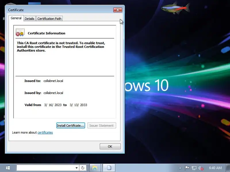This screenshot has width=230, height=172.
Task: Click the Install Certificate button
Action: [x=70, y=126]
